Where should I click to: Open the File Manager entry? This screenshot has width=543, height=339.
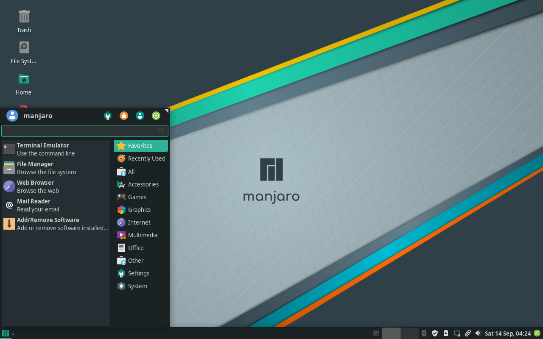pos(47,167)
